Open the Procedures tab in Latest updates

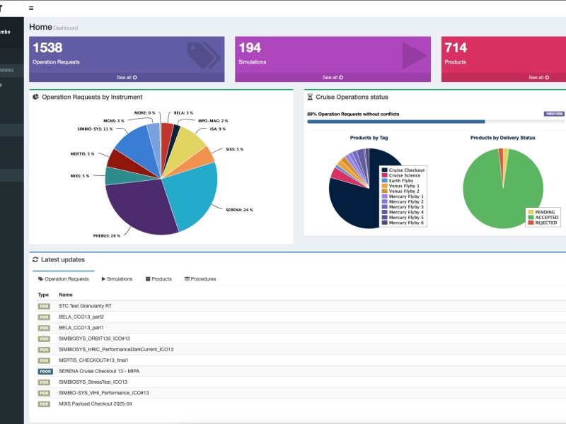[200, 279]
